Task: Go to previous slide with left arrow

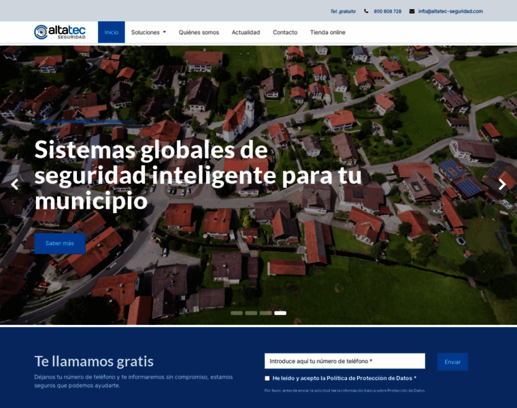Action: point(14,184)
